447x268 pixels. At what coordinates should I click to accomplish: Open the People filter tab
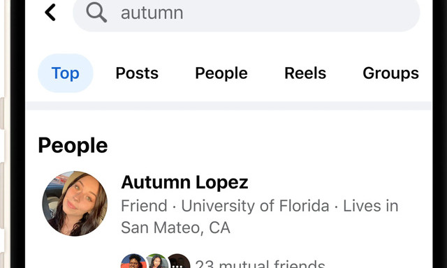221,73
